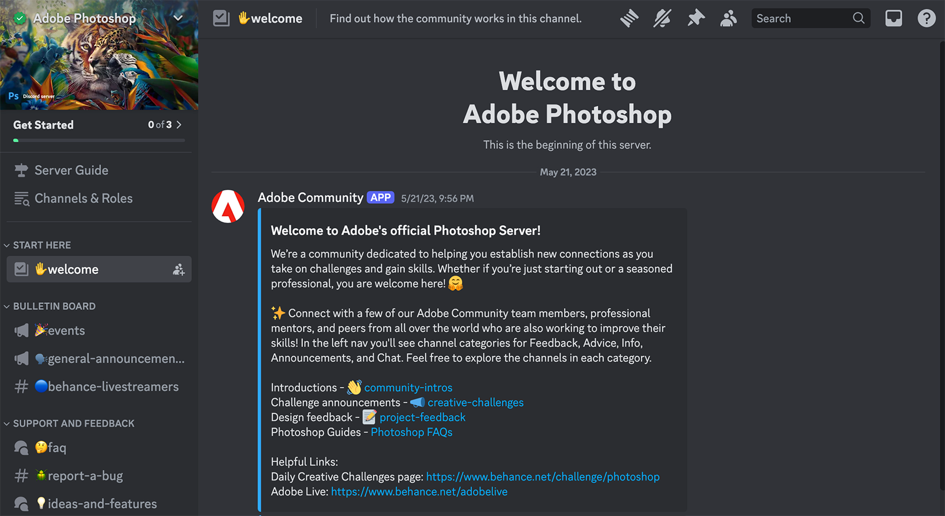Show member list icon
The image size is (945, 516).
(728, 18)
